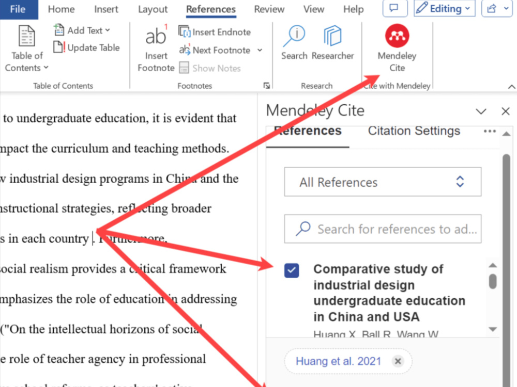Click the Mendeley pane scroll up arrow
Image resolution: width=517 pixels, height=387 pixels.
[x=506, y=134]
